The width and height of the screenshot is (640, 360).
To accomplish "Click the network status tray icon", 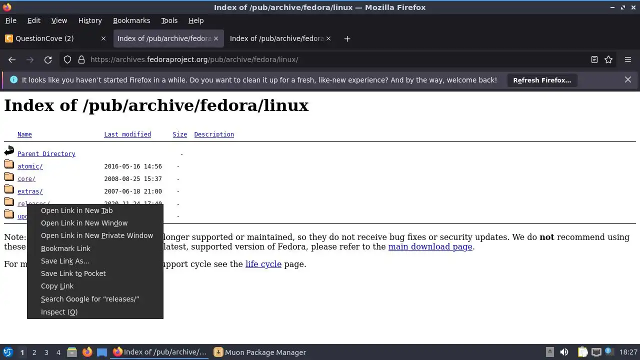I will (596, 352).
